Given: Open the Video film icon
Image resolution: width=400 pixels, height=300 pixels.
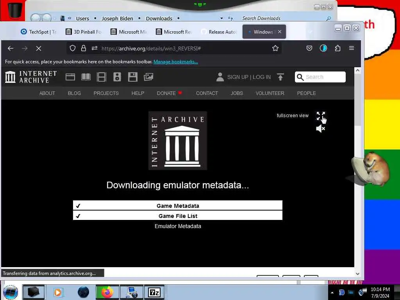Looking at the screenshot, I should point(101,77).
